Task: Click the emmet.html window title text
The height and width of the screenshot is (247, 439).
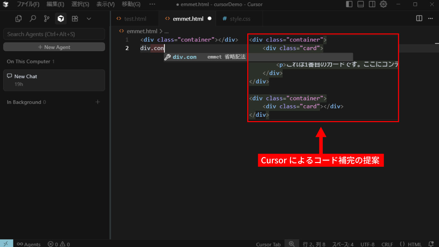Action: point(219,4)
